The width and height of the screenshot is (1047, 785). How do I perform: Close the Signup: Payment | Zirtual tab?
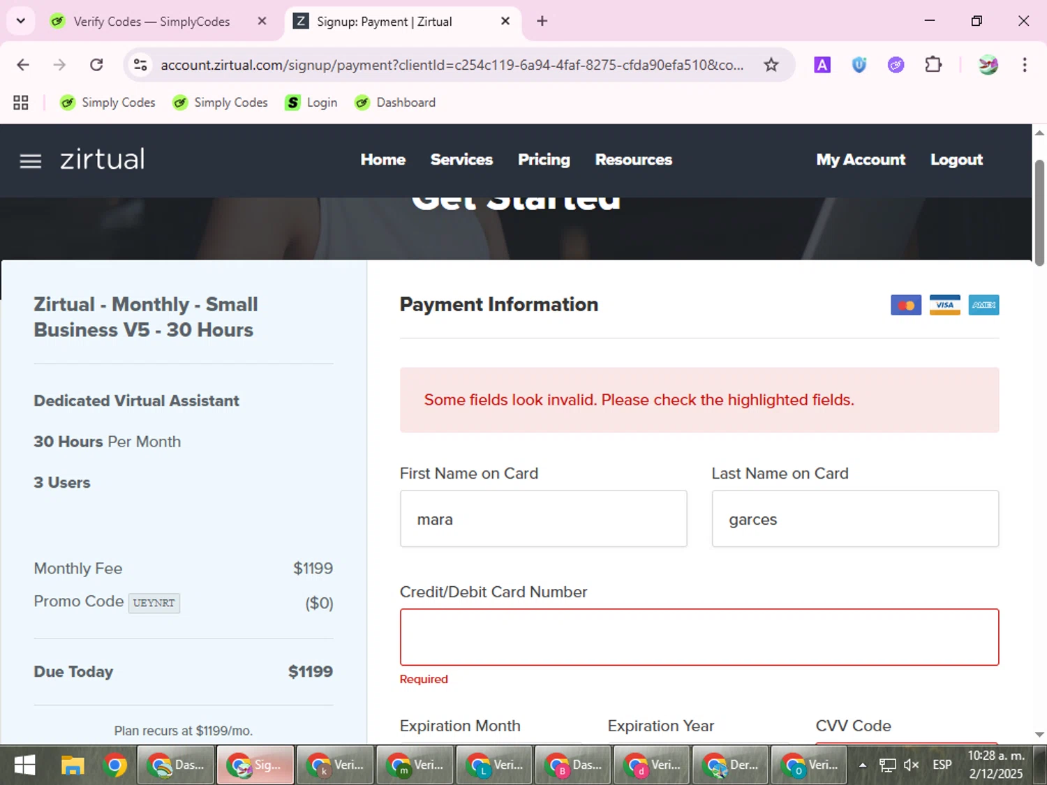[505, 21]
